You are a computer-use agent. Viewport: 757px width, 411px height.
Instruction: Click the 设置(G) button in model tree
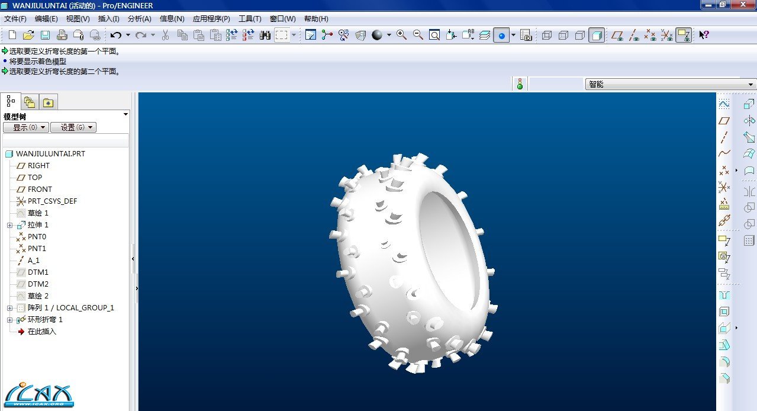[73, 127]
